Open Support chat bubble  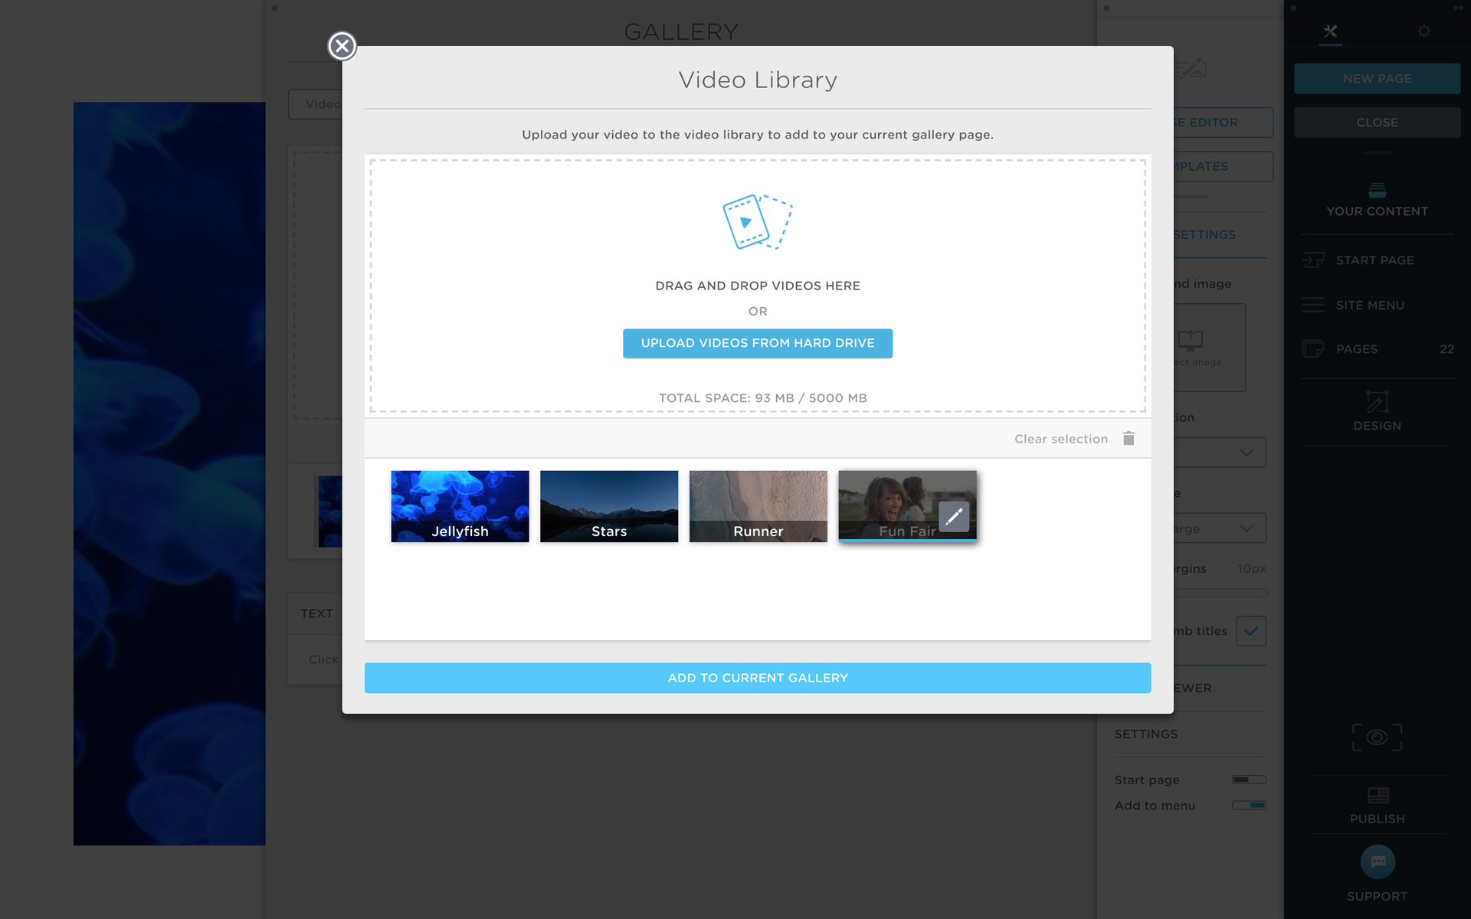coord(1378,862)
